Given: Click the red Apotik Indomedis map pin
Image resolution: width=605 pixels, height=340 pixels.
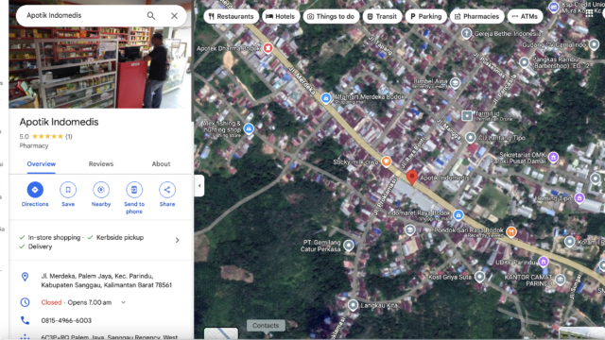Looking at the screenshot, I should pyautogui.click(x=412, y=178).
